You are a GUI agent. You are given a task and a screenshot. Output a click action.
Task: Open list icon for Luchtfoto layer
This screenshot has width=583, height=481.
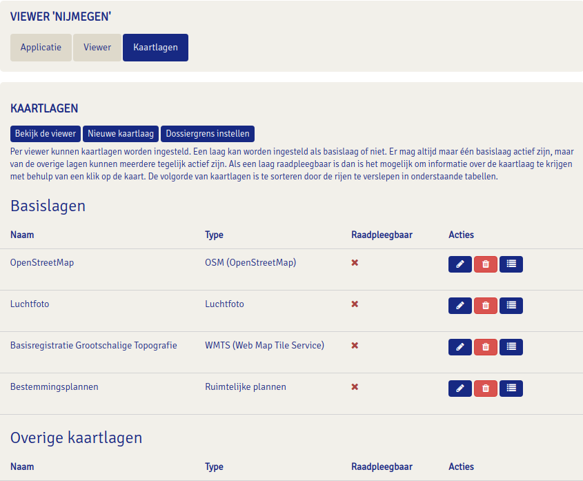point(511,306)
